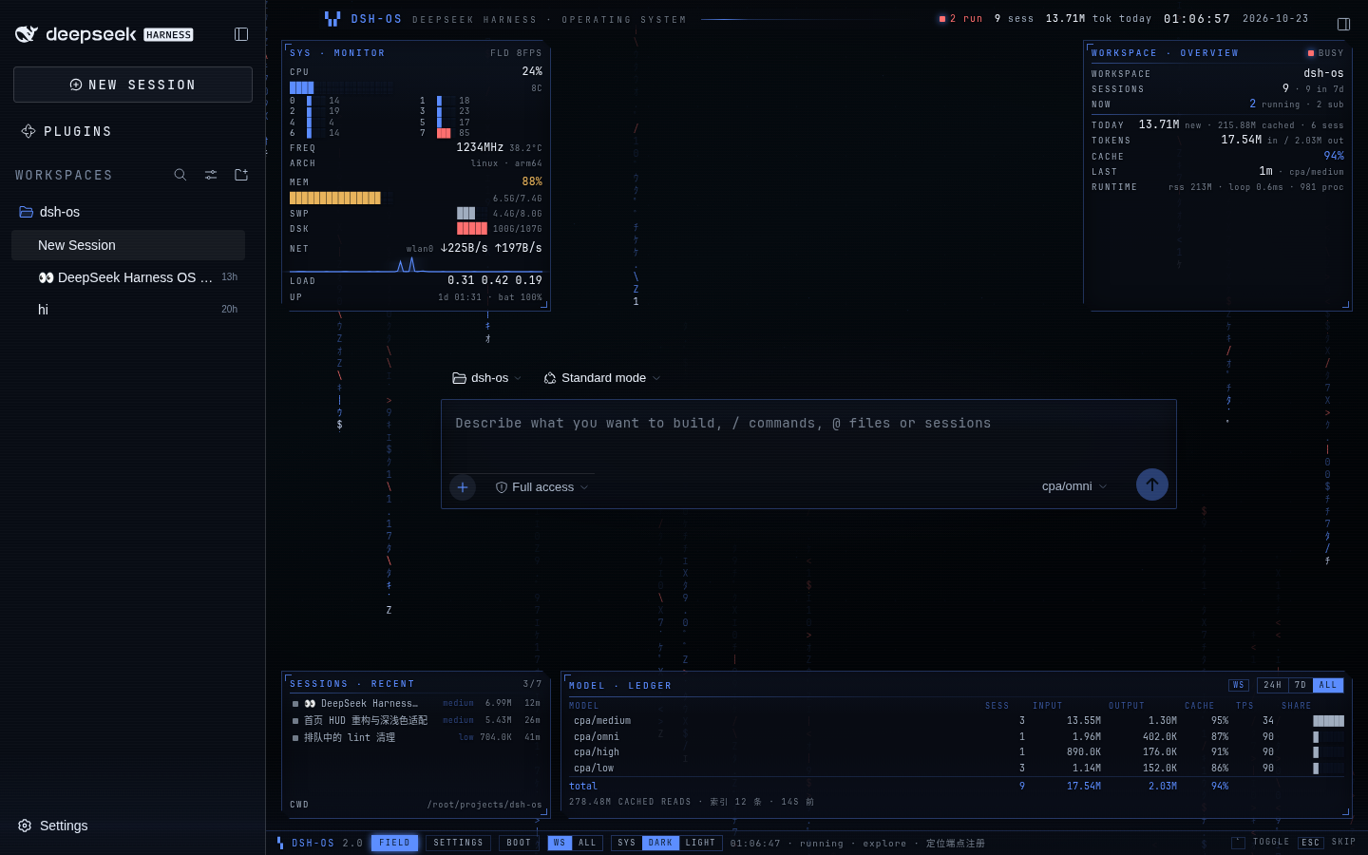Open the Standard mode dropdown
Viewport: 1368px width, 855px height.
point(602,378)
